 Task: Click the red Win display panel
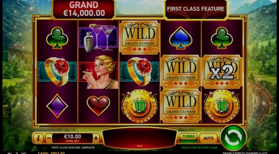tap(139, 138)
